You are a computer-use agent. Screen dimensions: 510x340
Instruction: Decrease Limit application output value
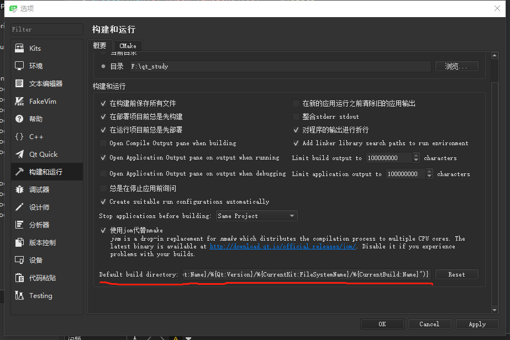coord(430,176)
